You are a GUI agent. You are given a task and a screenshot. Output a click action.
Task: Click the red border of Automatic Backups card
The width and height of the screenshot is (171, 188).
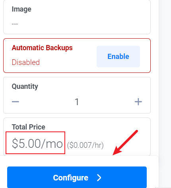click(x=77, y=39)
